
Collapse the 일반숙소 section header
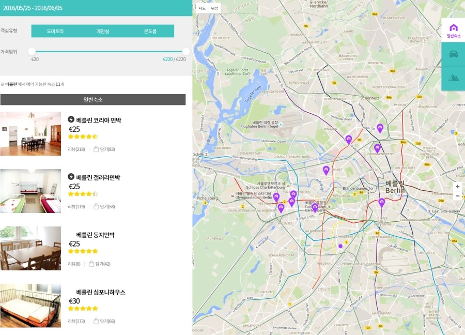tap(93, 100)
